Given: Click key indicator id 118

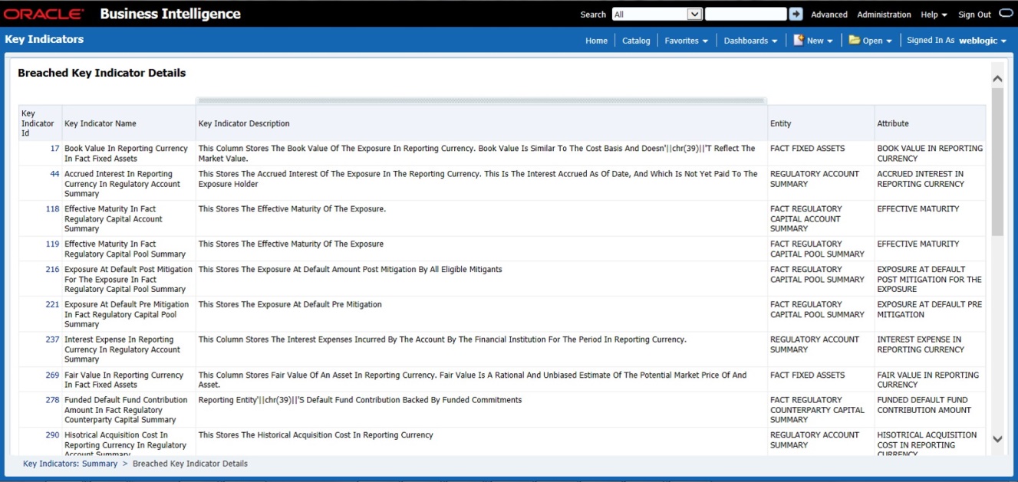Looking at the screenshot, I should [x=52, y=208].
